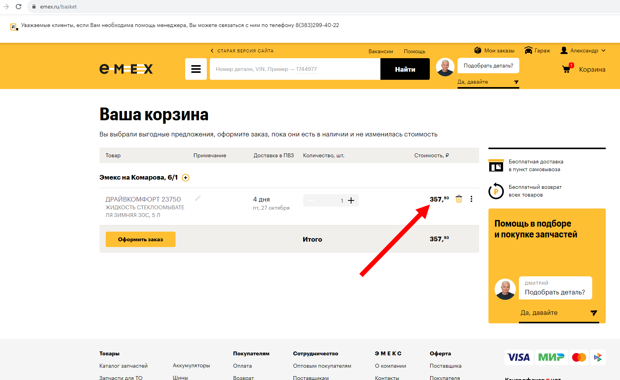
Task: Open the Корзина cart in header
Action: [592, 69]
